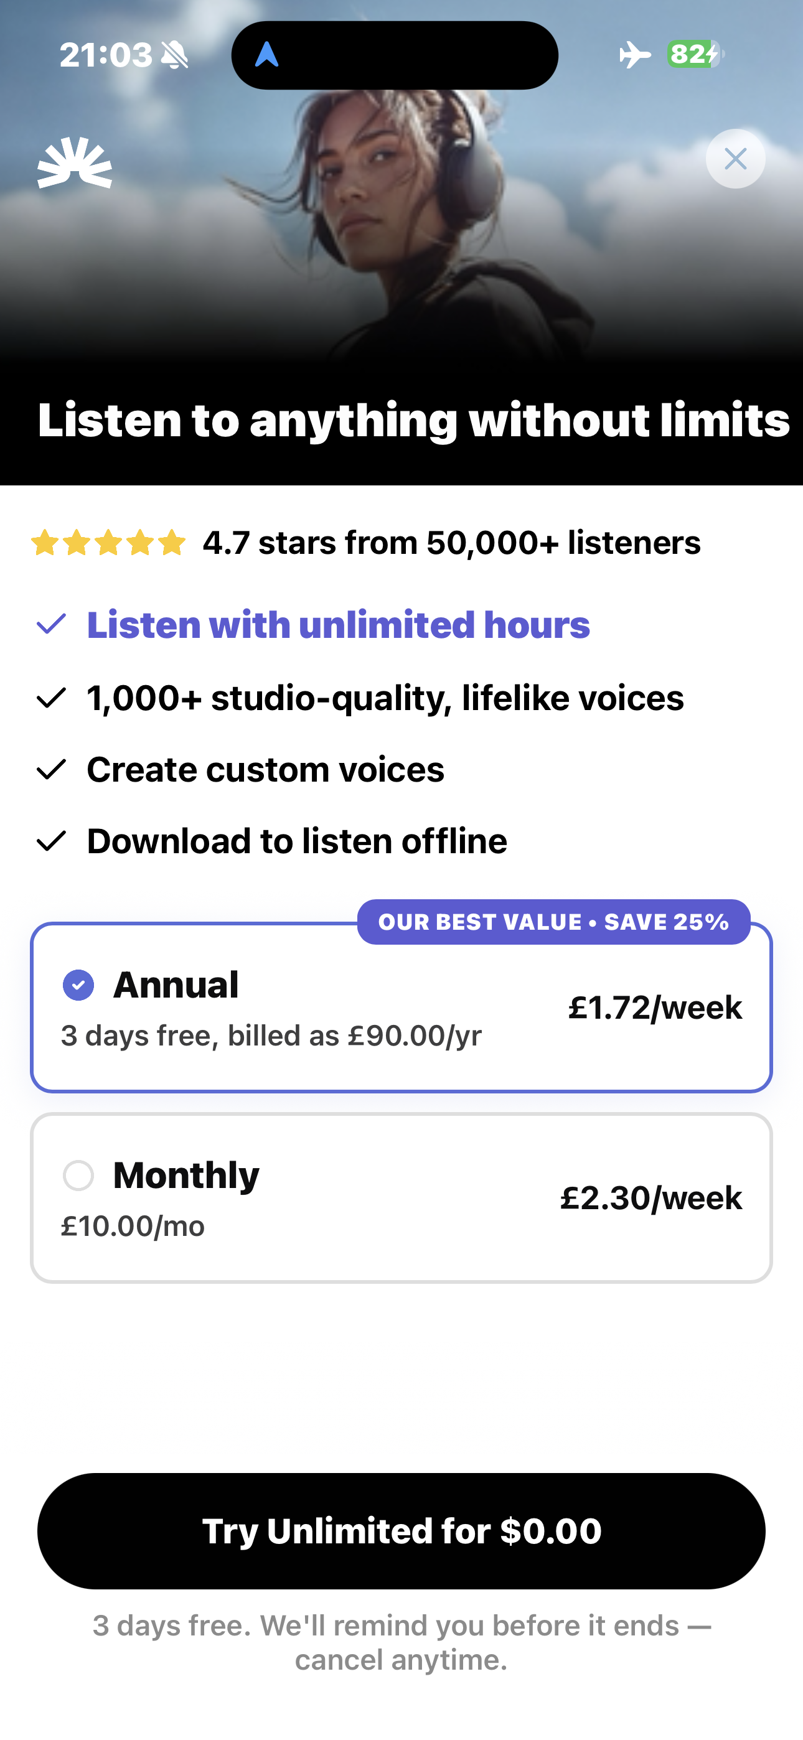Tap the battery indicator showing 82
This screenshot has height=1740, width=803.
(695, 54)
